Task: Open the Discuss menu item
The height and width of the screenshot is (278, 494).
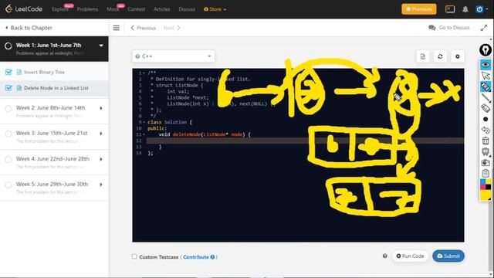Action: point(187,9)
